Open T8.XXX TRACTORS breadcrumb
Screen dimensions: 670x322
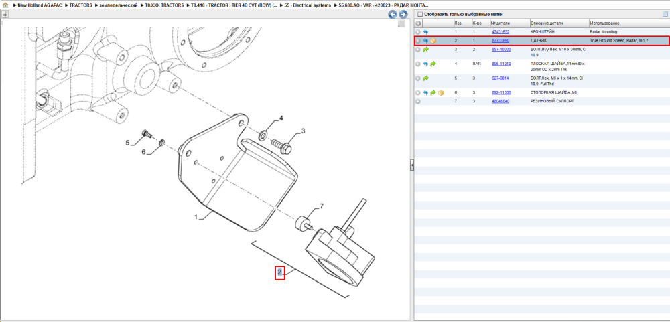pyautogui.click(x=165, y=5)
